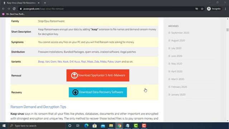Open Microsoft Store from taskbar

click(x=94, y=126)
